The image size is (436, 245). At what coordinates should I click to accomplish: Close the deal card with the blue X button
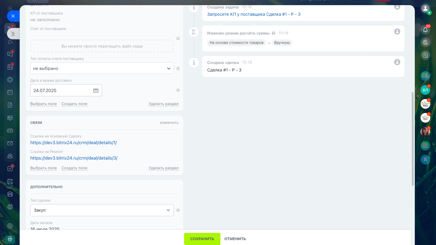pyautogui.click(x=13, y=16)
